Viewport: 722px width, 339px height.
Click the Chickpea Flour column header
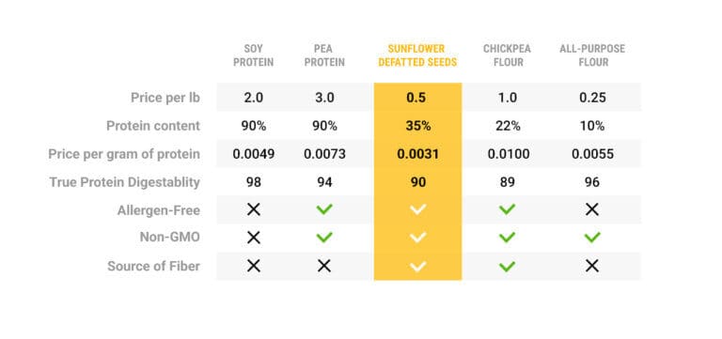point(507,55)
